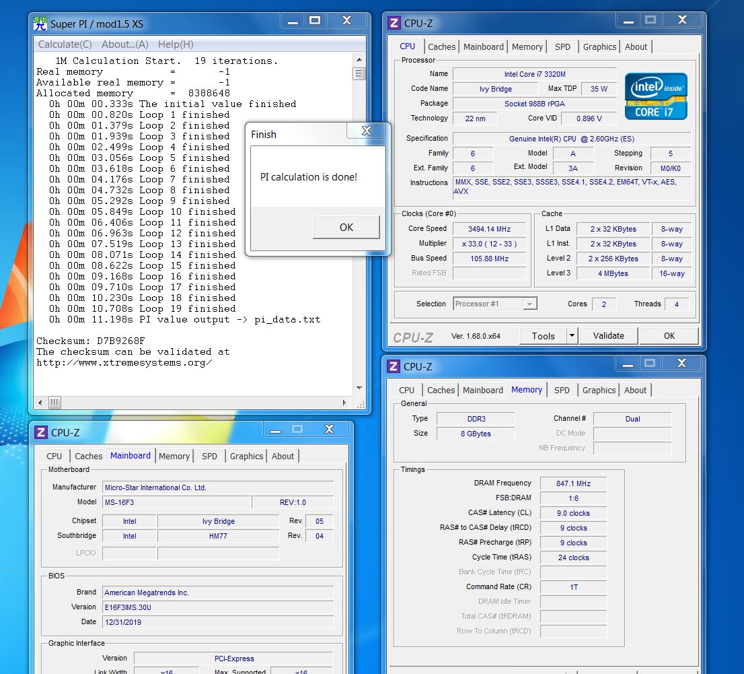Open Graphics tab in the Mainboard window
744x674 pixels.
click(x=246, y=456)
